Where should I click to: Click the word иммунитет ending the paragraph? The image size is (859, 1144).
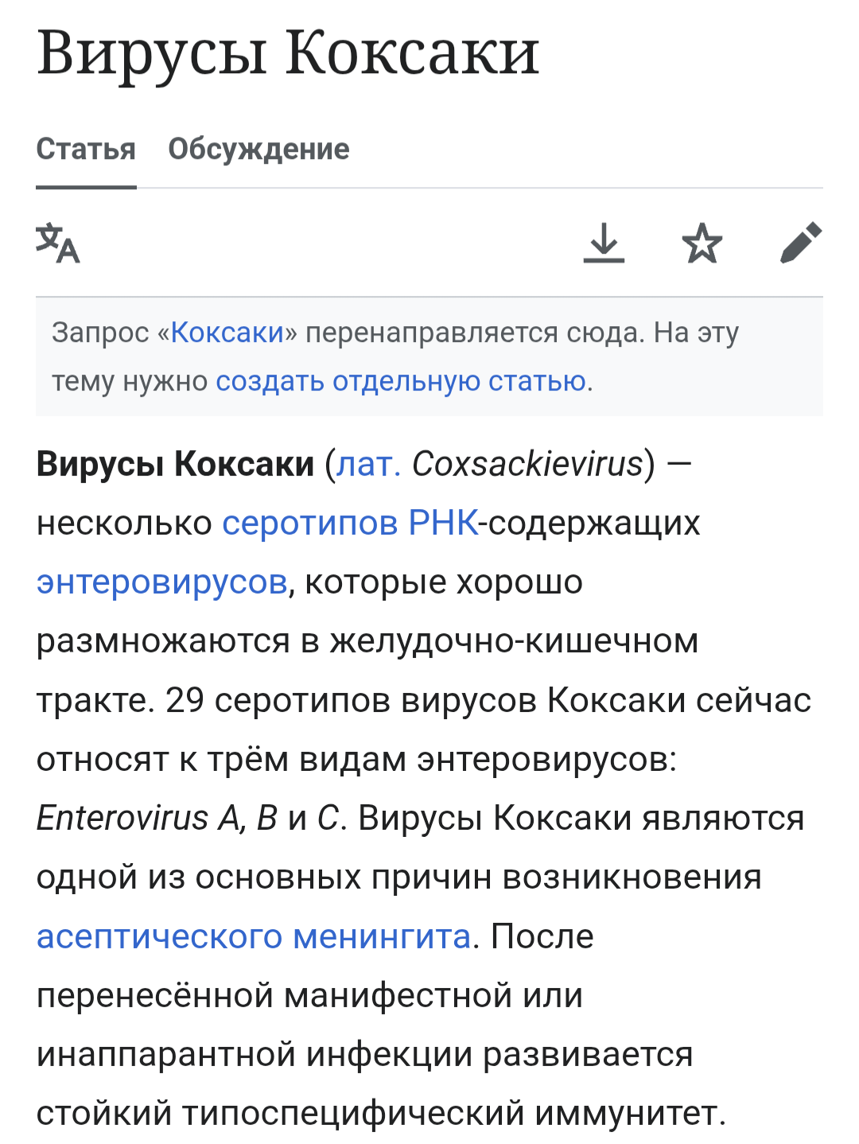tap(625, 1114)
